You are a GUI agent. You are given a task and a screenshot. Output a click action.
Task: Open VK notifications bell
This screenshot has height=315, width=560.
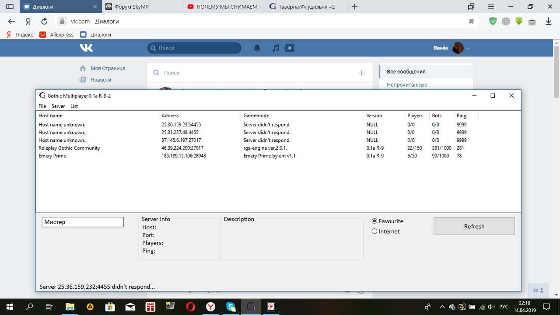pos(257,48)
